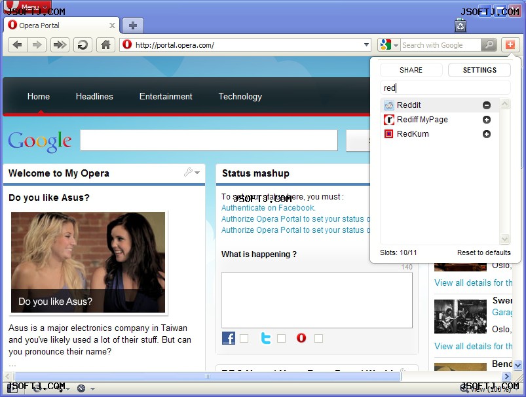Click the horizontal scrollbar right arrow
The height and width of the screenshot is (397, 526).
(507, 376)
